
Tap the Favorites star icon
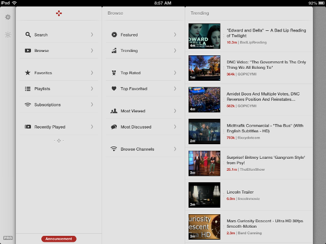tap(28, 73)
